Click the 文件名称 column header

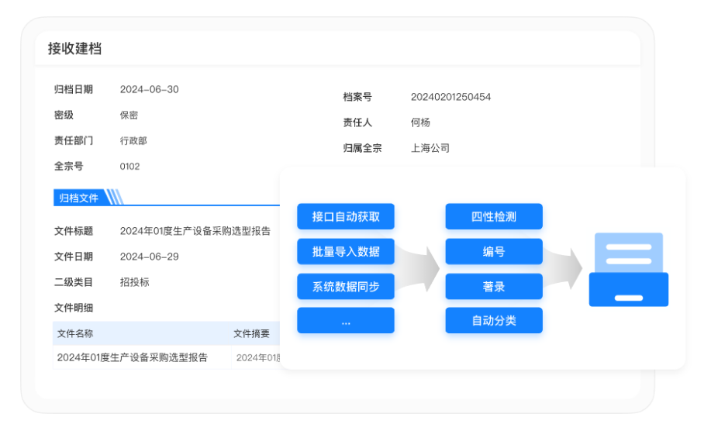click(75, 333)
